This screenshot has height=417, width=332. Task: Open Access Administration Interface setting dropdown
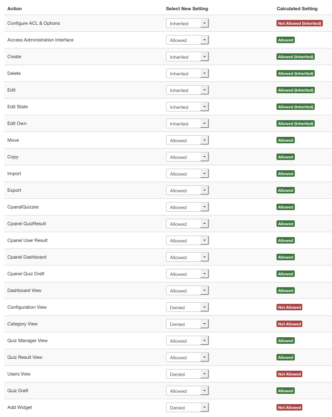pyautogui.click(x=187, y=40)
